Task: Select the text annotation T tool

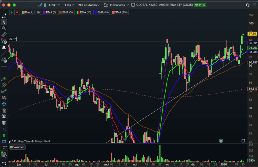Action: (x=4, y=129)
